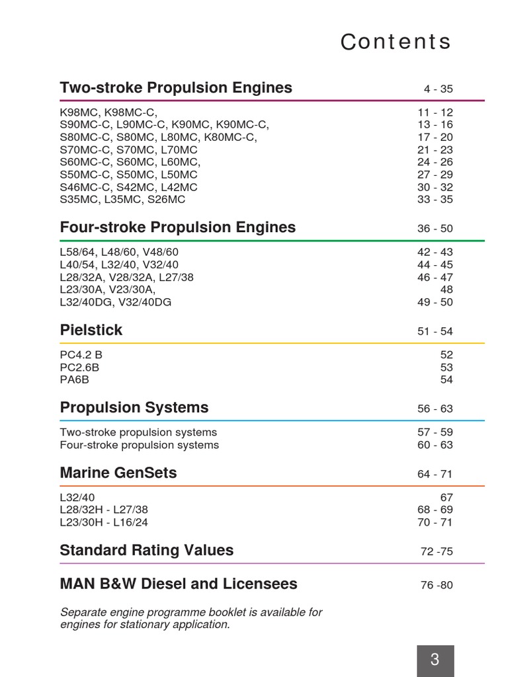Click the PC4.2 B entry

click(x=81, y=354)
